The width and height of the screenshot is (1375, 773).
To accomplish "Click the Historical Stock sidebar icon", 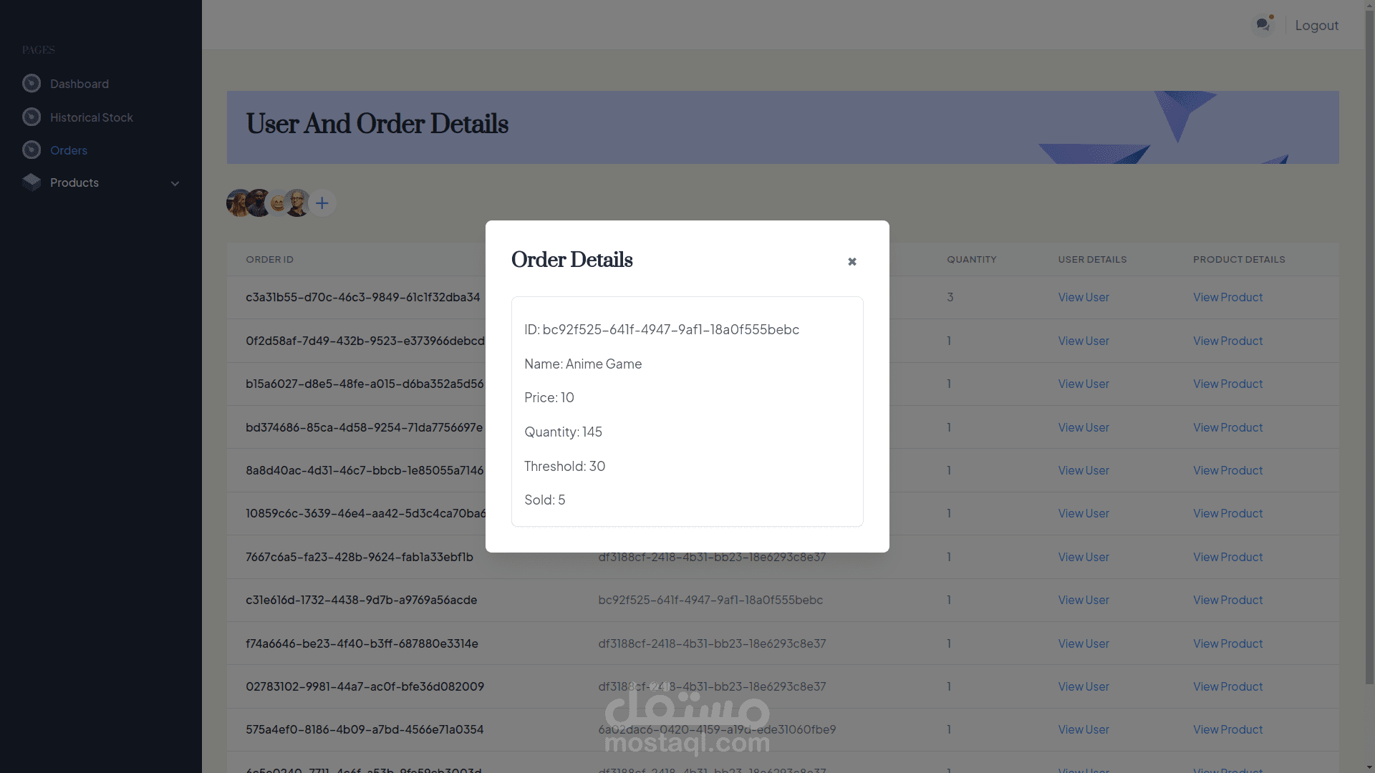I will pyautogui.click(x=32, y=117).
